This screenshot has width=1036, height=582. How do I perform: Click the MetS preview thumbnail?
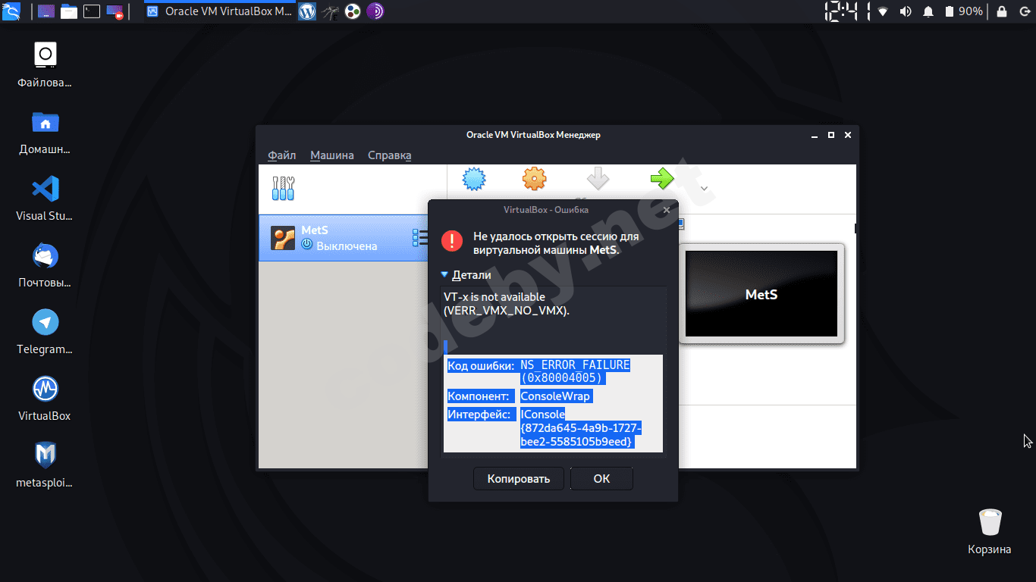click(x=761, y=294)
